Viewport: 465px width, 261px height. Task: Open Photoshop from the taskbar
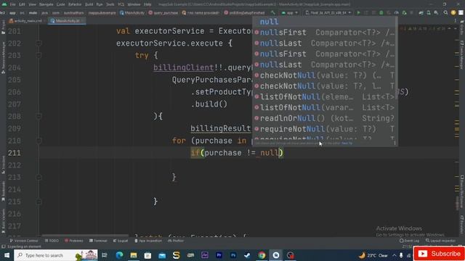tap(233, 255)
